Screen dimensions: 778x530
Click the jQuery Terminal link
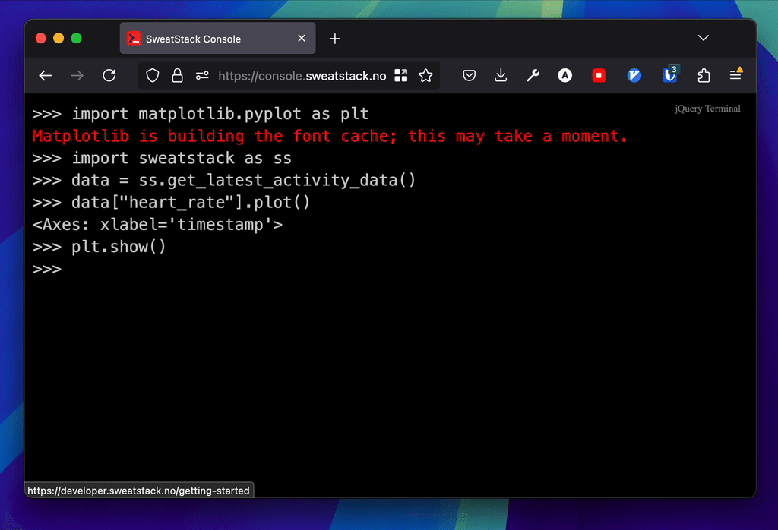[x=707, y=109]
